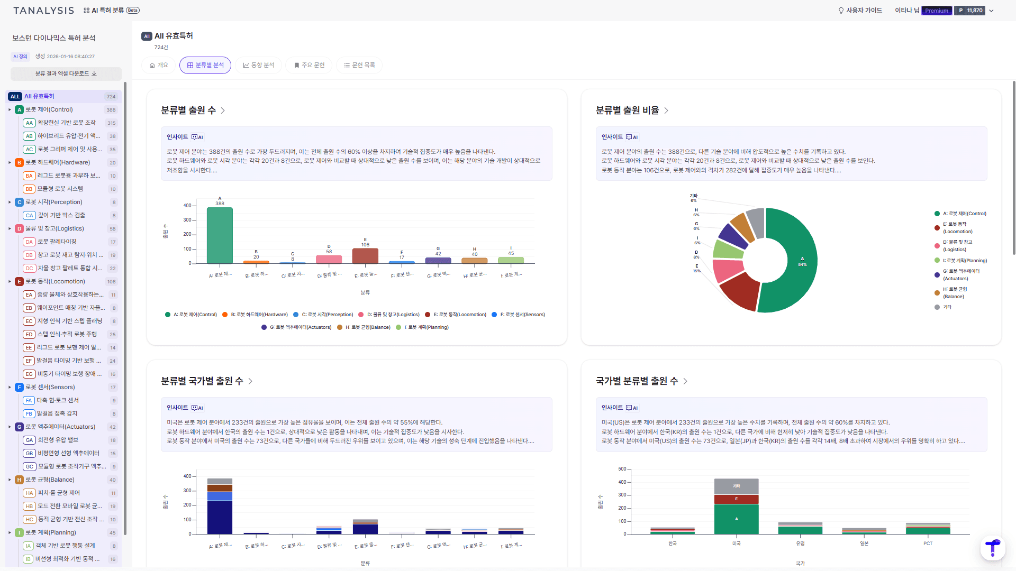Open the user account dropdown chevron
The image size is (1016, 571).
coord(991,11)
